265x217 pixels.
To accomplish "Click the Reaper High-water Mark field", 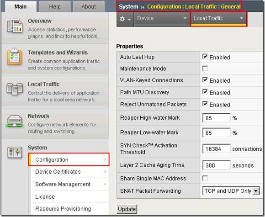I will coord(216,118).
